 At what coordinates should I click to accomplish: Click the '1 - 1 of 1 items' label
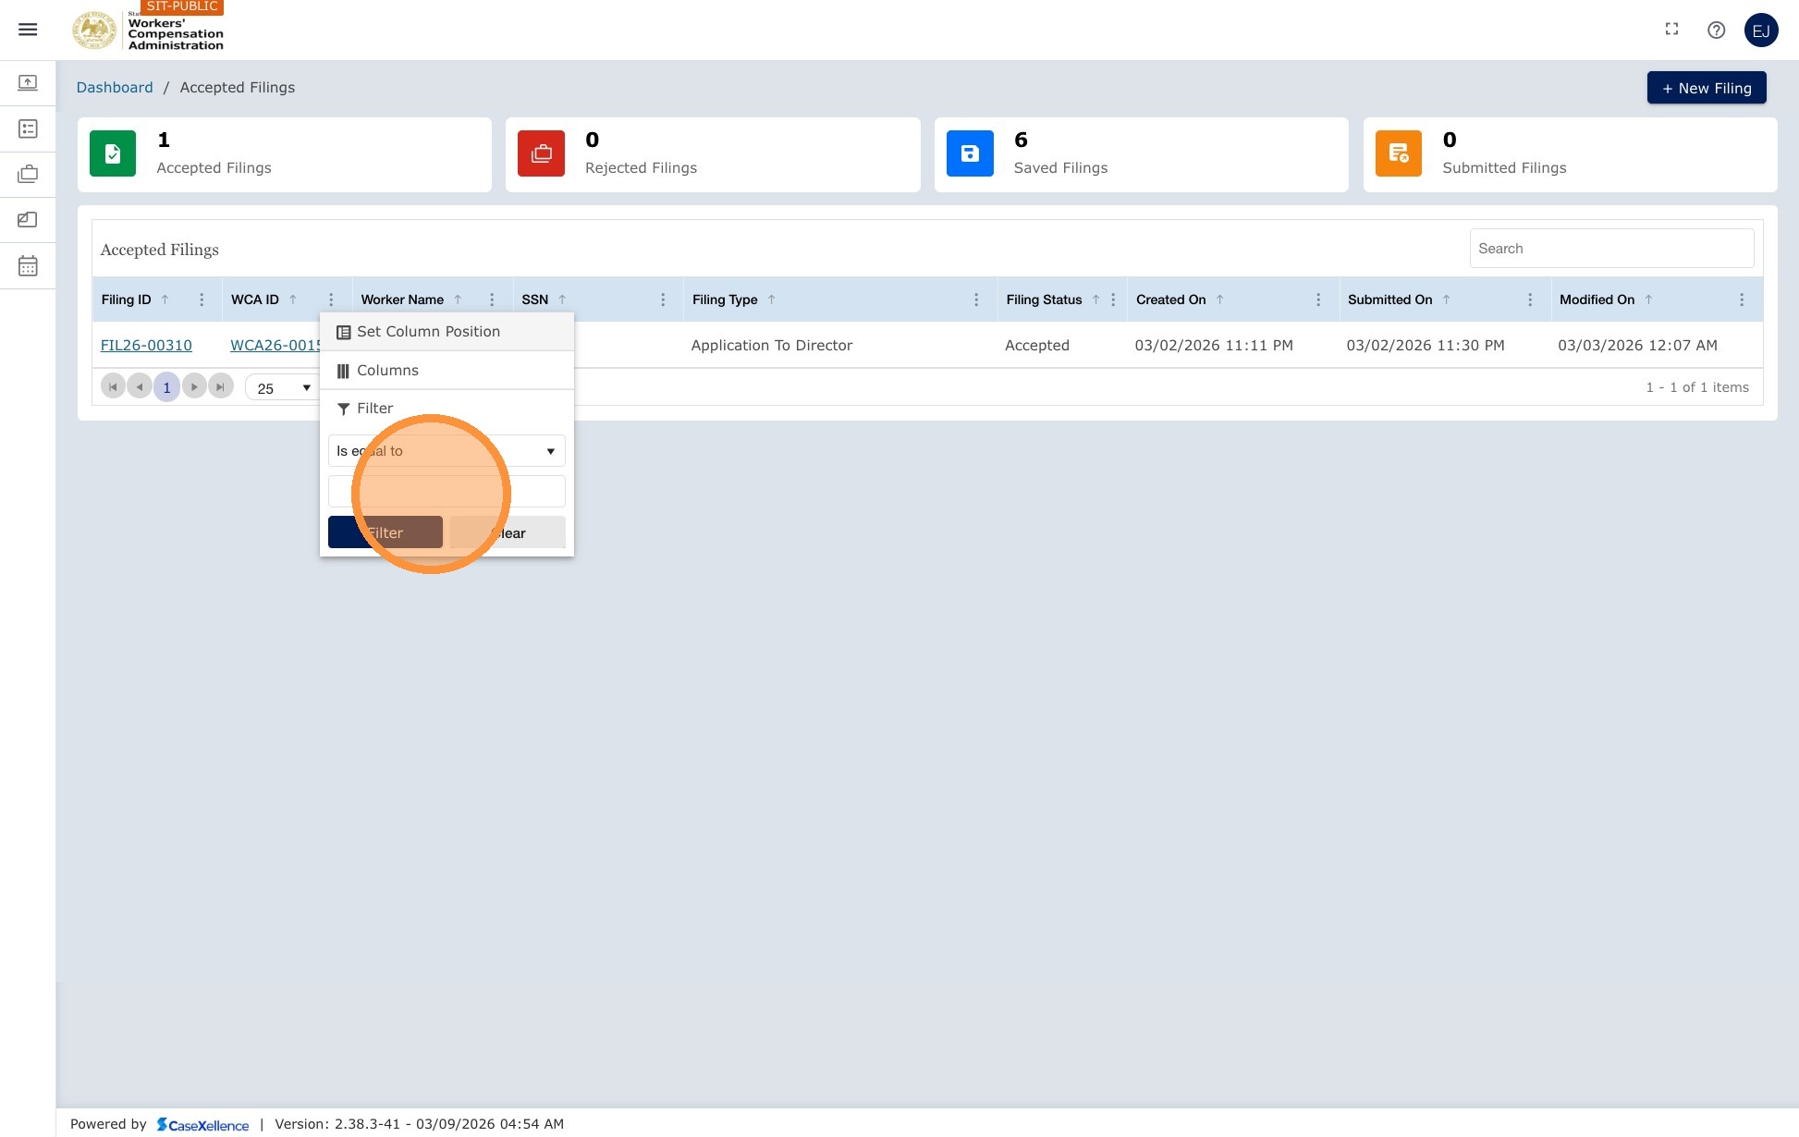pos(1696,387)
